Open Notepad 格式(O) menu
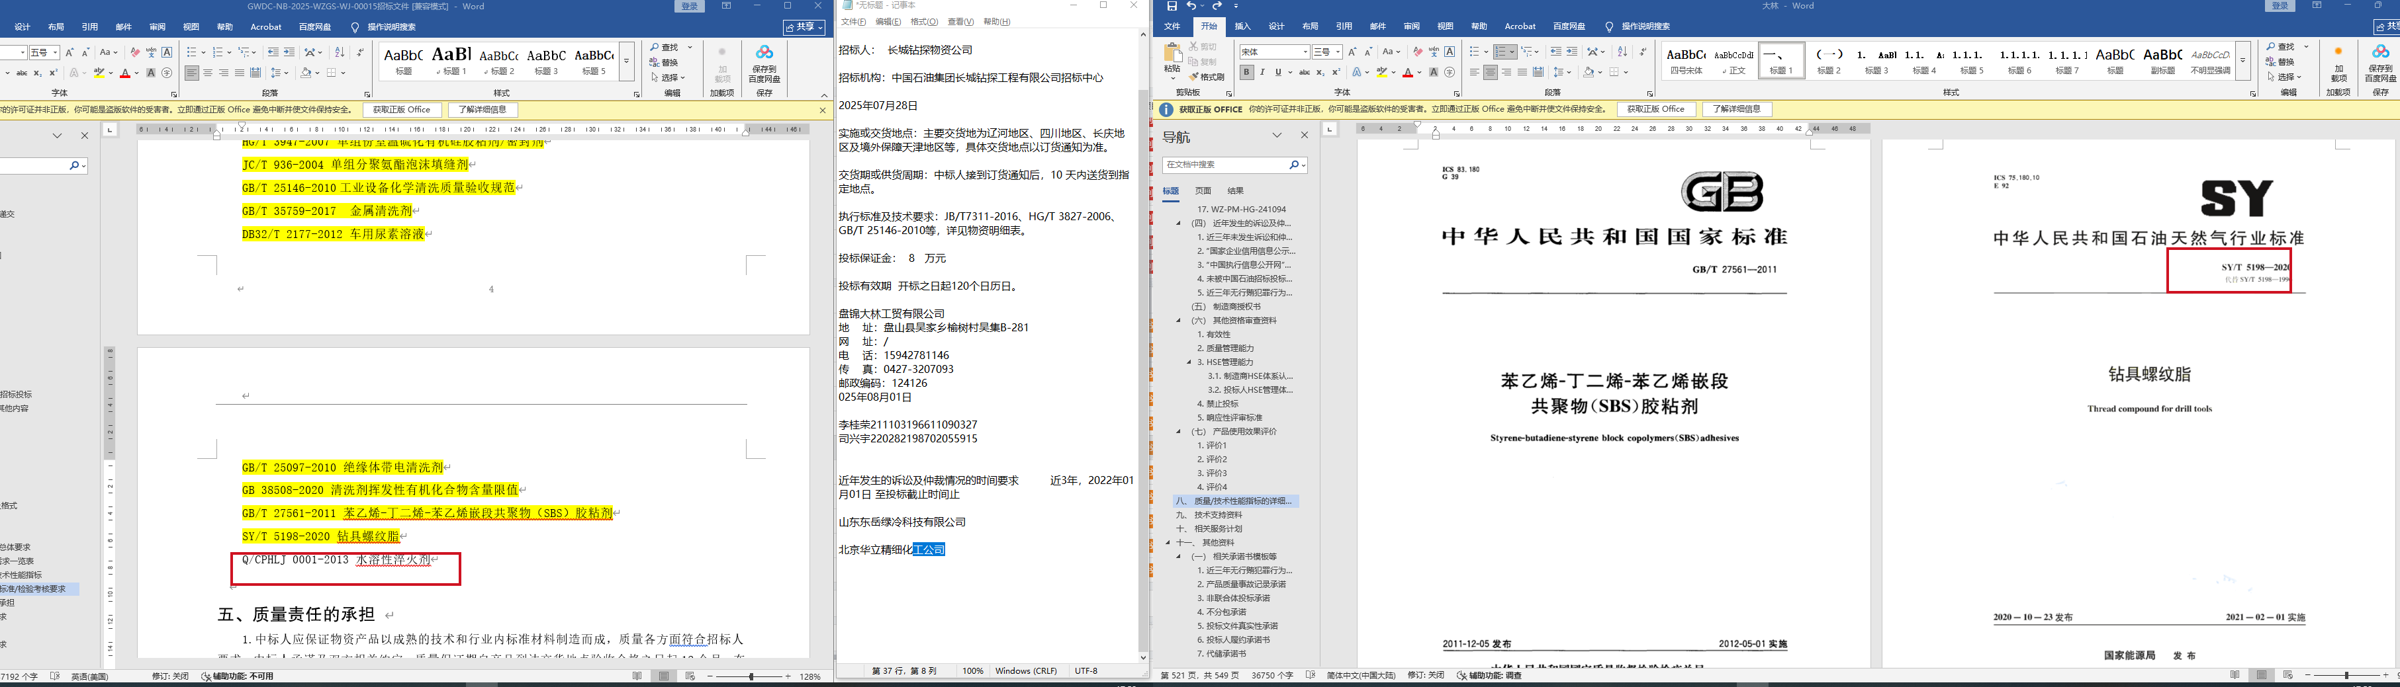 pyautogui.click(x=924, y=21)
